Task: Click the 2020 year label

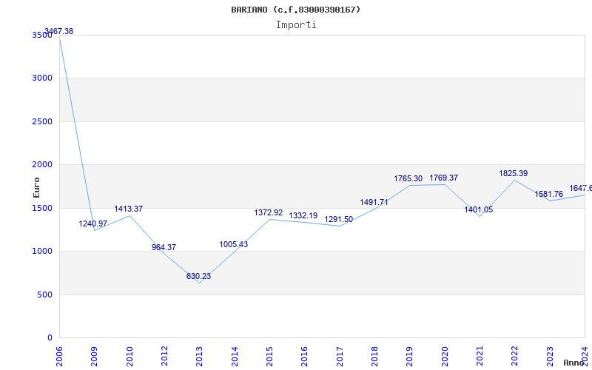Action: coord(445,357)
